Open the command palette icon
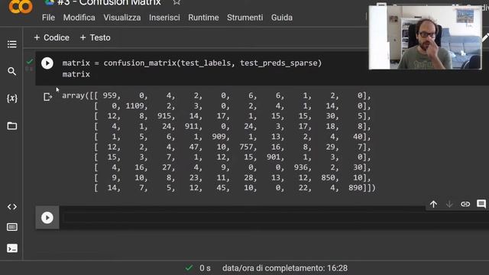 tap(12, 227)
